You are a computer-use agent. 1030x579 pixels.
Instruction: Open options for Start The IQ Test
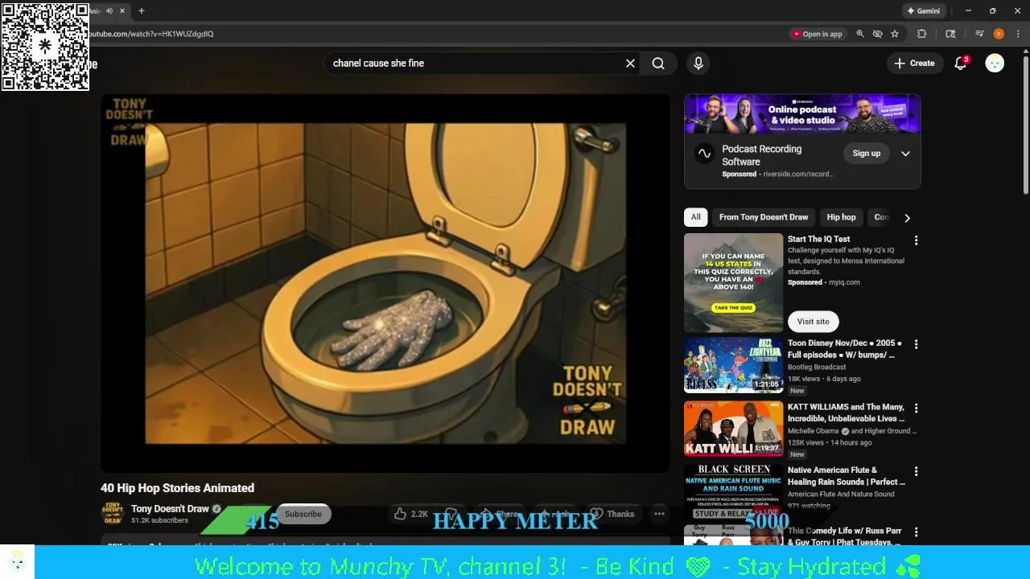pos(916,240)
